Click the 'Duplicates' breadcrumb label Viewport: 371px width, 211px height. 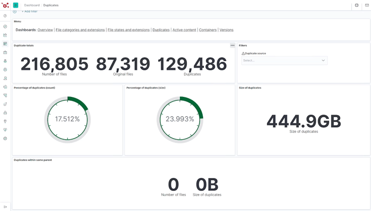pyautogui.click(x=51, y=5)
